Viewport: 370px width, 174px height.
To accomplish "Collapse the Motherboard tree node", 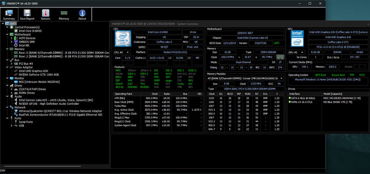I will 7,35.
